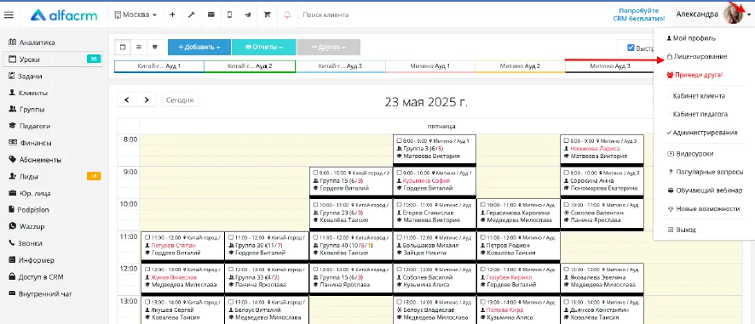Open the Москва branch dropdown

coord(135,15)
